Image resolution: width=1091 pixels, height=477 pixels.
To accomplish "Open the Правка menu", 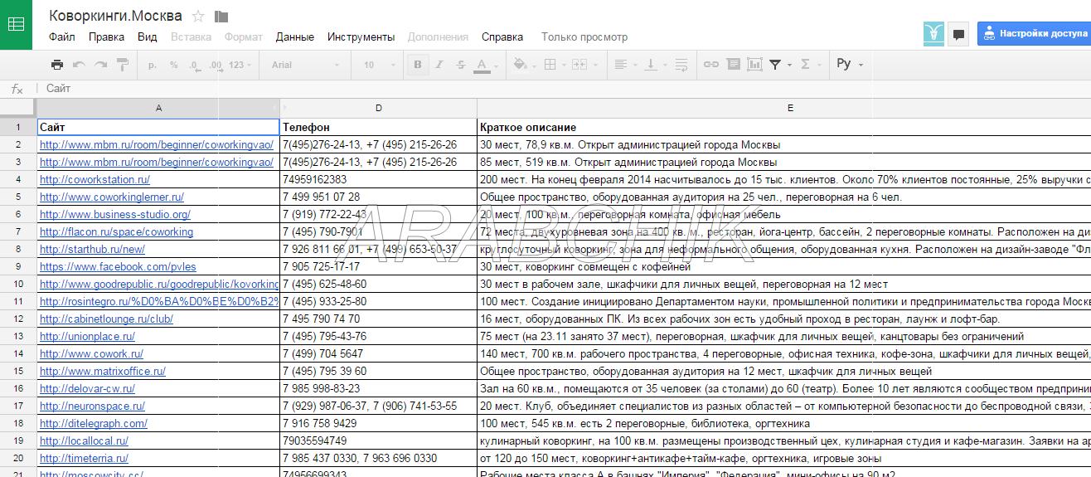I will click(106, 37).
